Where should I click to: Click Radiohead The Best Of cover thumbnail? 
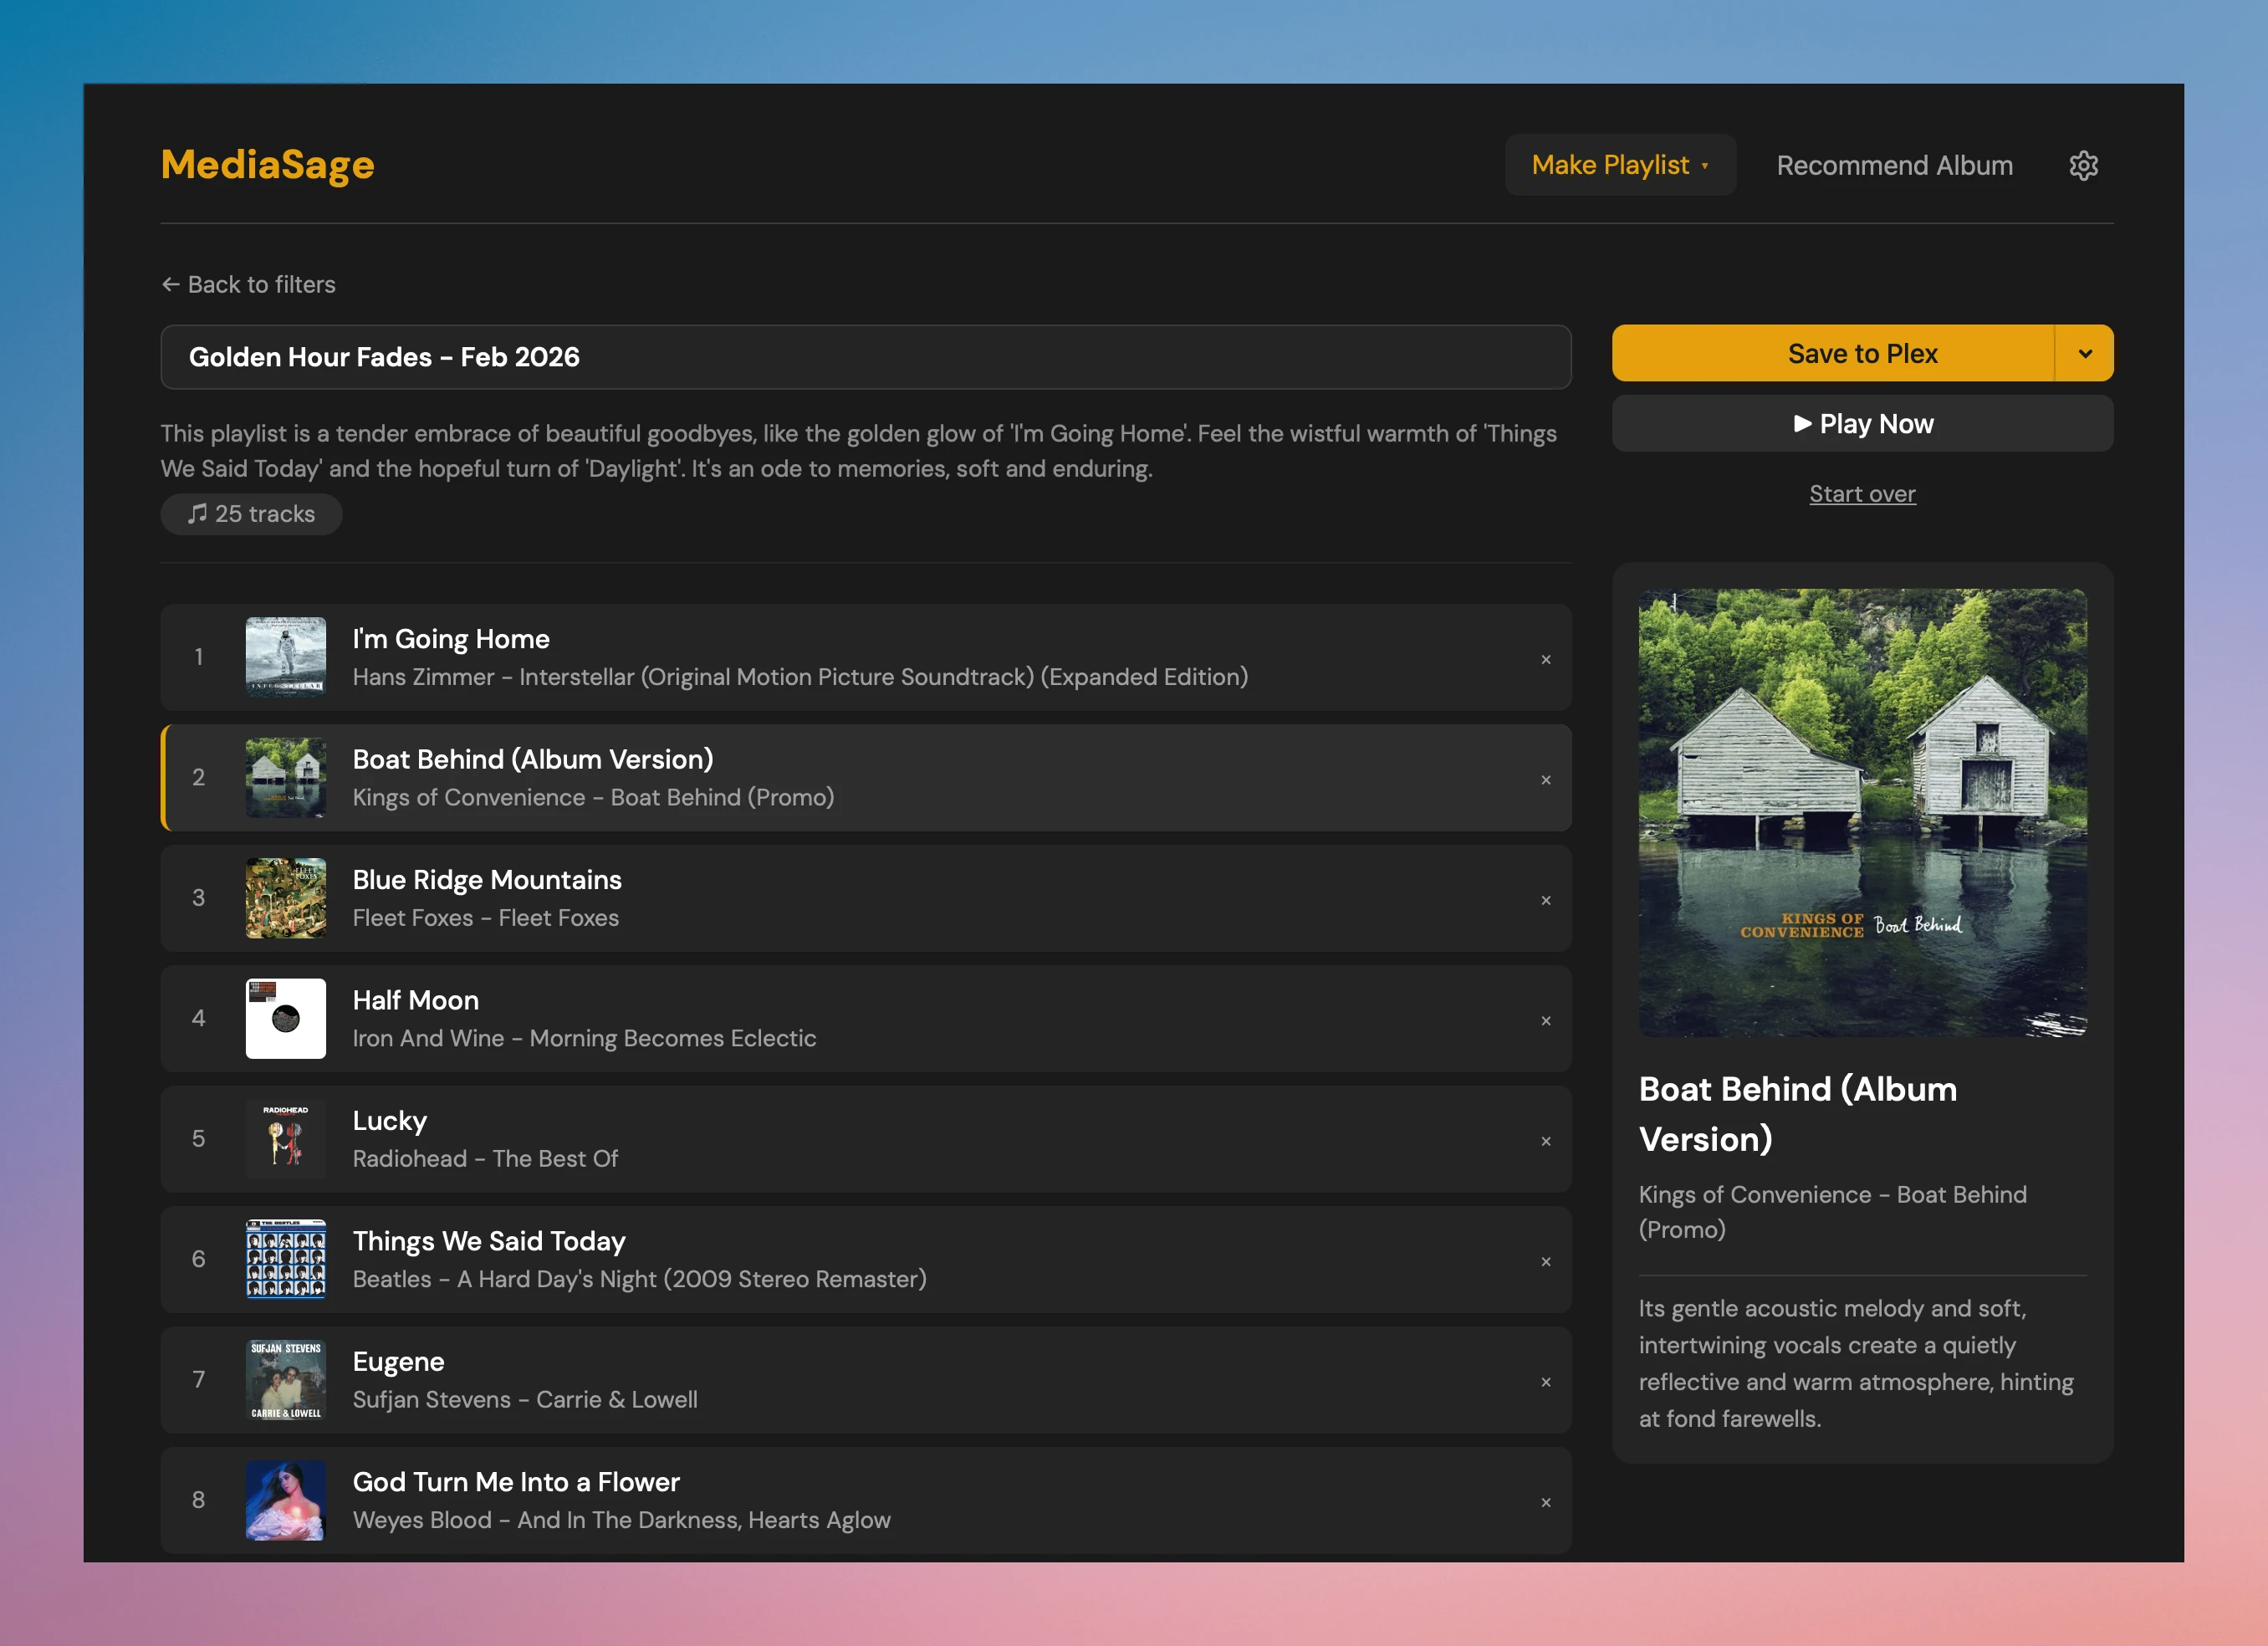click(x=286, y=1139)
